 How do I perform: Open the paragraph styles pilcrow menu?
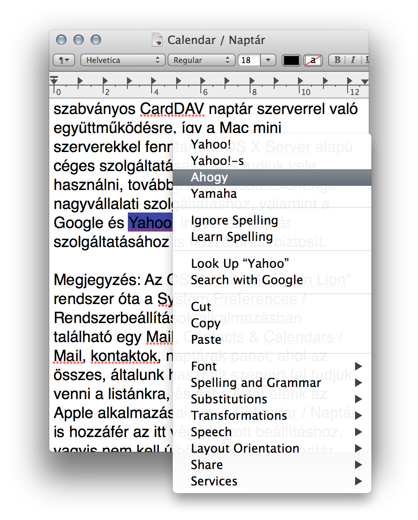(x=64, y=60)
